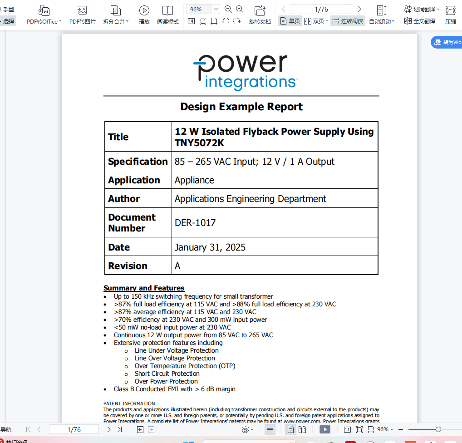Image resolution: width=462 pixels, height=443 pixels.
Task: Click the page number field in top toolbar
Action: (321, 9)
